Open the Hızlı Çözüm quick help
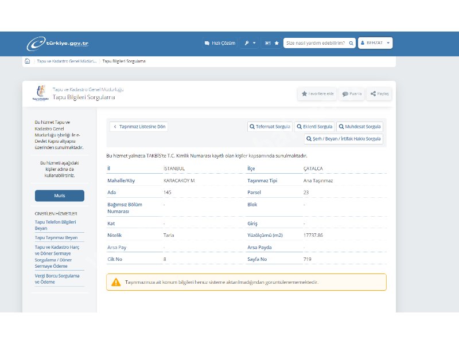The width and height of the screenshot is (459, 344). tap(220, 43)
